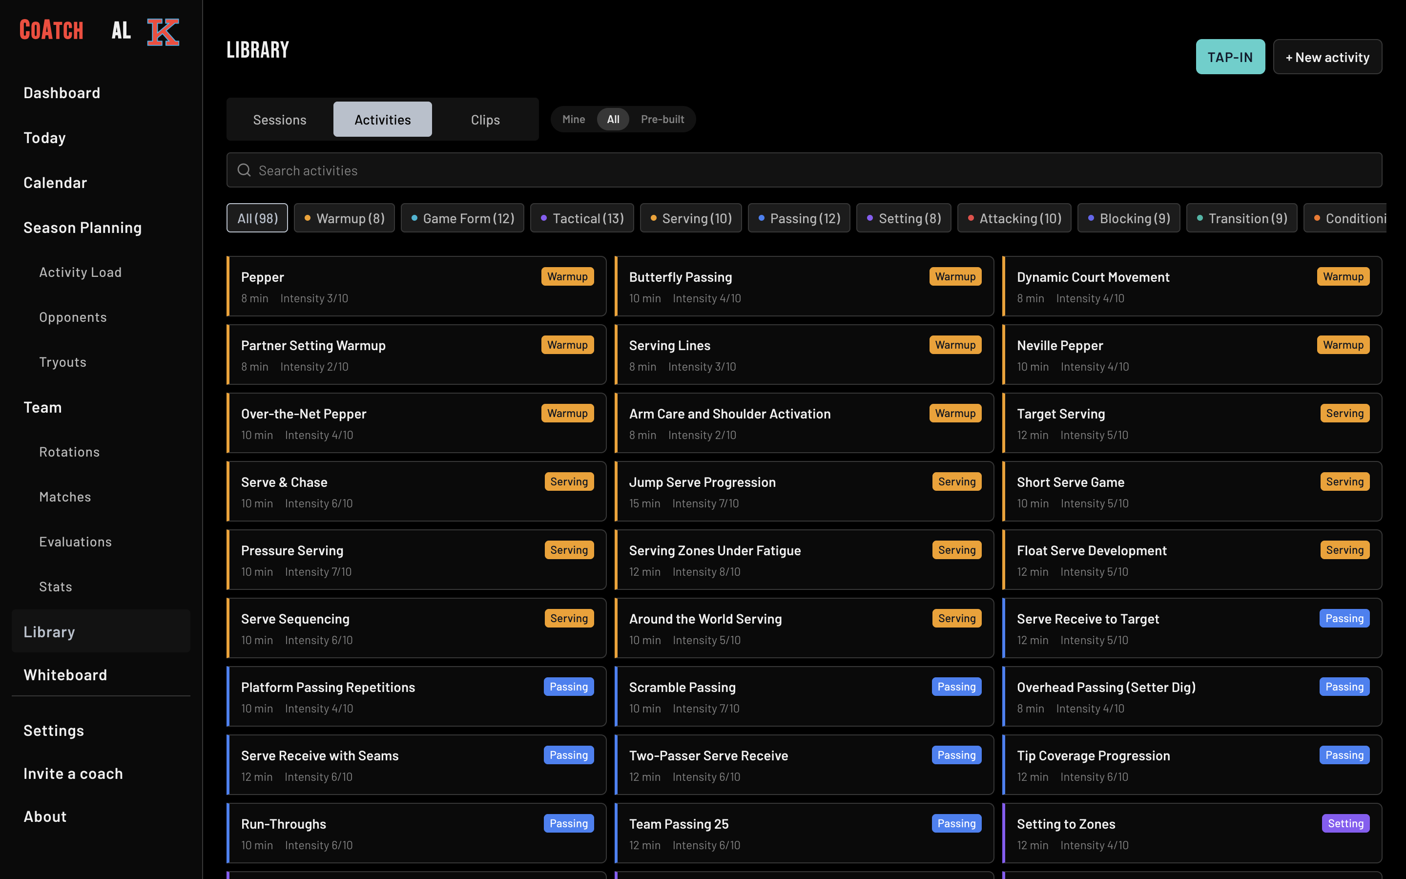The height and width of the screenshot is (879, 1406).
Task: Open the Pepper activity card
Action: point(416,286)
